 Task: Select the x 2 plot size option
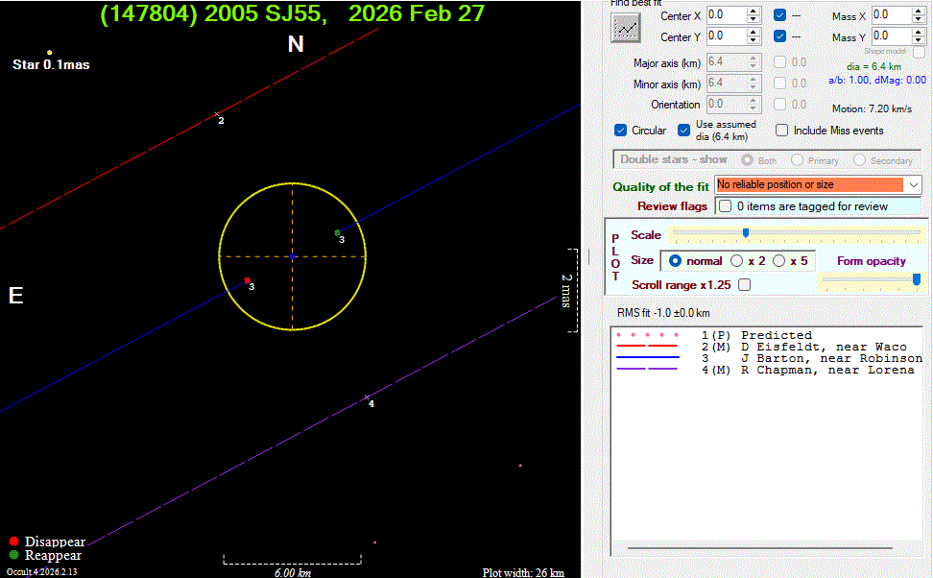[x=737, y=260]
